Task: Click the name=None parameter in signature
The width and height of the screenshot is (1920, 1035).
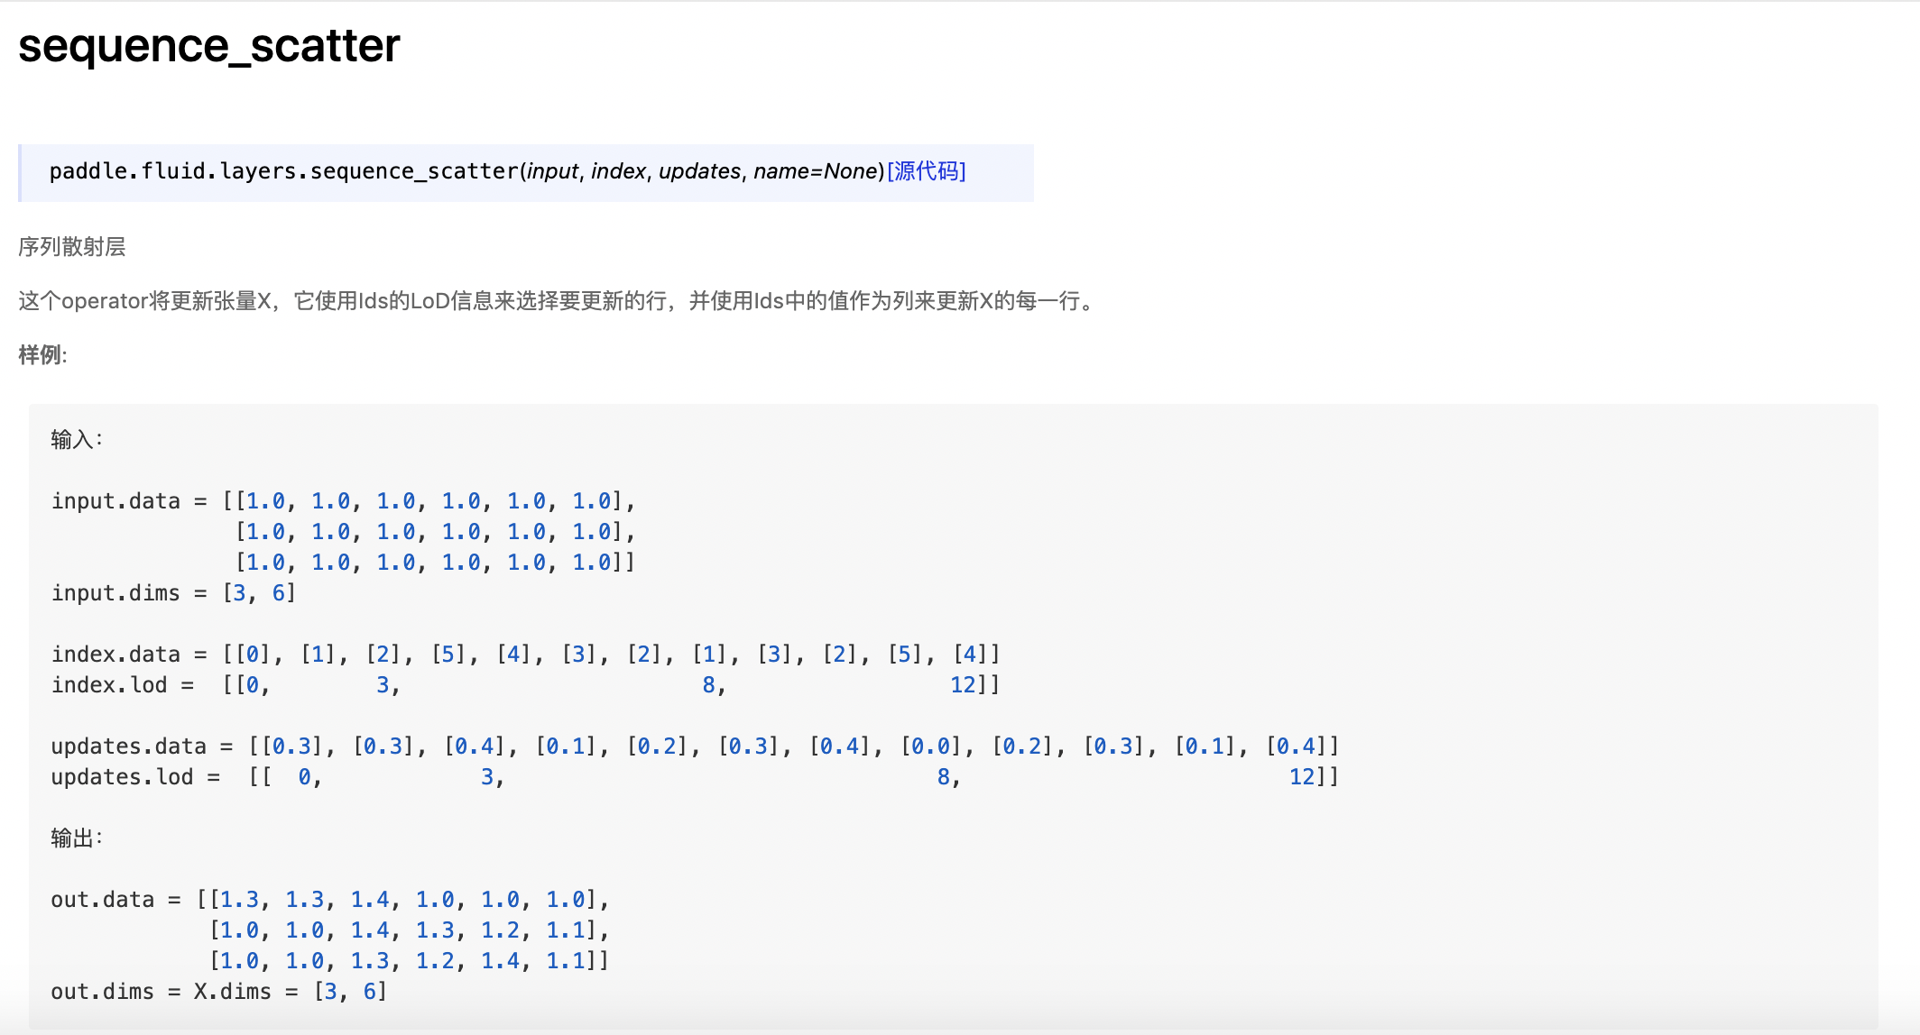Action: click(x=816, y=171)
